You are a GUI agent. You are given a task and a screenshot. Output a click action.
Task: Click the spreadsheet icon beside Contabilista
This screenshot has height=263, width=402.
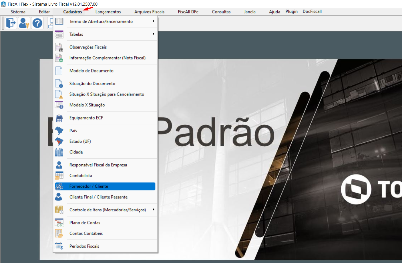click(59, 176)
